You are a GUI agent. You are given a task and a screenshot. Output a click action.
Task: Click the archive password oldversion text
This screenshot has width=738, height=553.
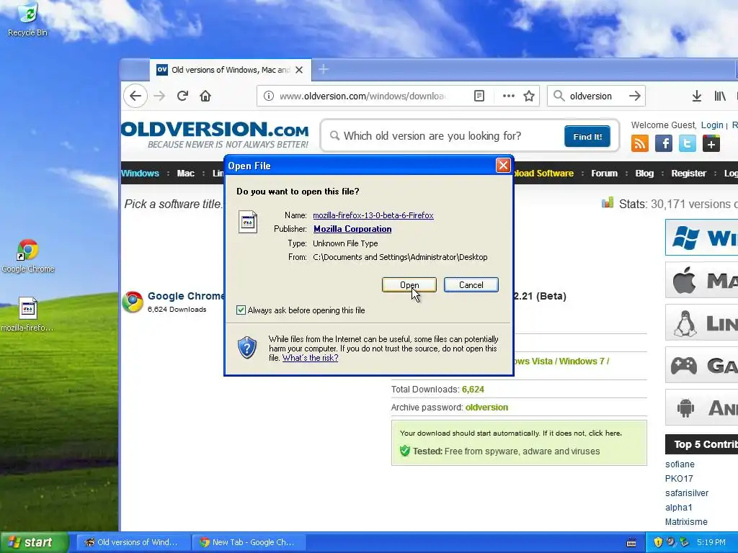click(486, 408)
